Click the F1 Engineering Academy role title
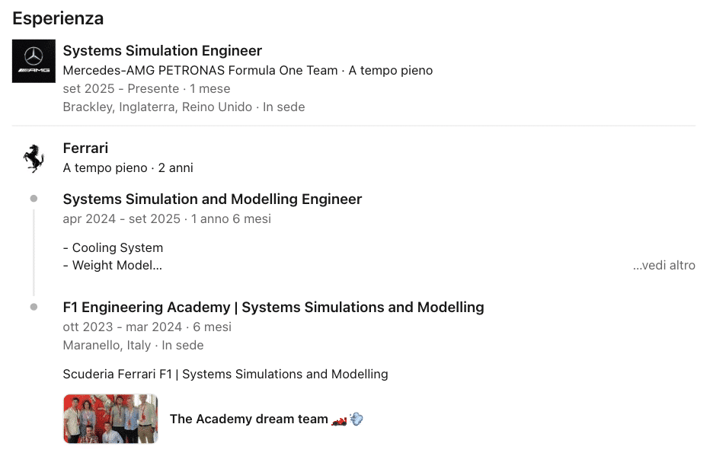Screen dimensions: 713x456 (x=273, y=308)
